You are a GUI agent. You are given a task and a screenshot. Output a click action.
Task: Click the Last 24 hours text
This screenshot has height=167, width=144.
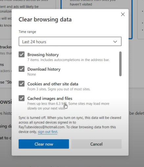pos(34,42)
